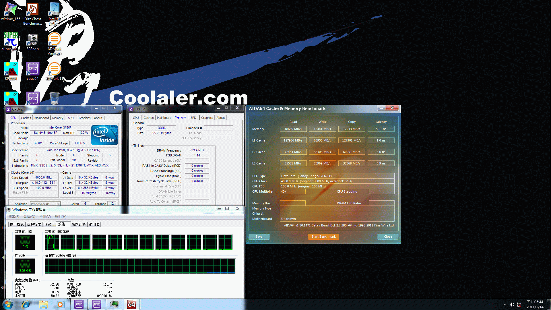This screenshot has height=310, width=551.
Task: Select the Recycle Bin icon
Action: (x=54, y=98)
